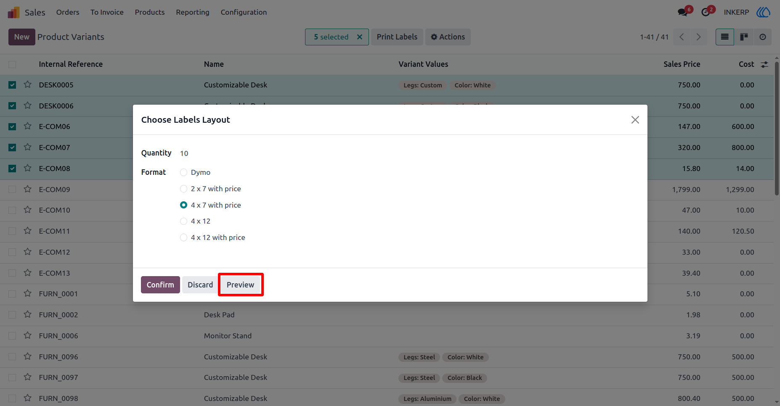Image resolution: width=780 pixels, height=406 pixels.
Task: Open the Sales app home icon
Action: pos(13,12)
